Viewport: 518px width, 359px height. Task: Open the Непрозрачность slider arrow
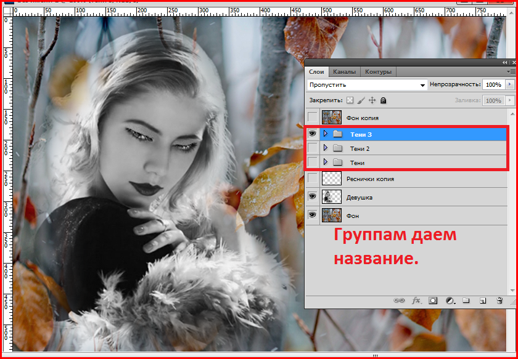[511, 85]
